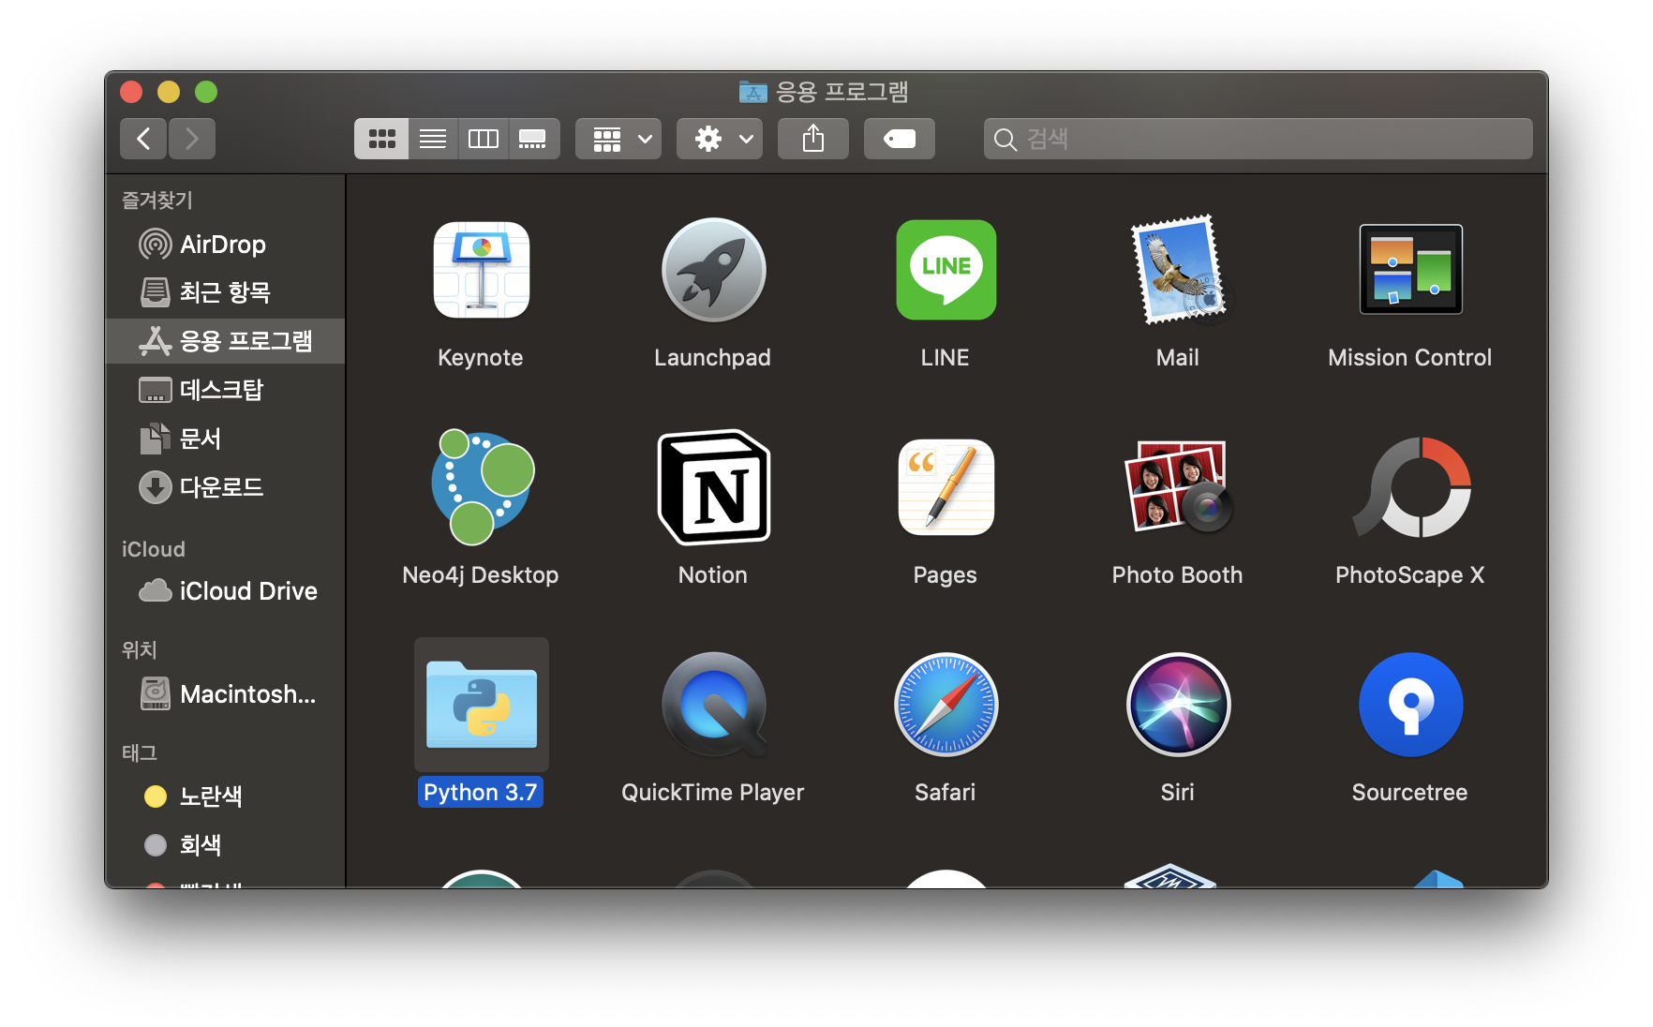Open the Pages app icon
This screenshot has height=1027, width=1653.
click(x=946, y=487)
